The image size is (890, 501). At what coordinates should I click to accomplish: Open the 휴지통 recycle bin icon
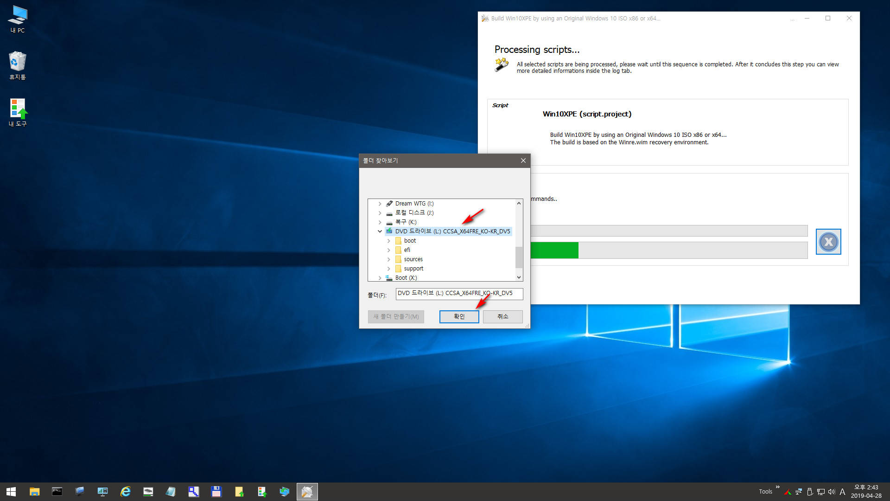(18, 65)
